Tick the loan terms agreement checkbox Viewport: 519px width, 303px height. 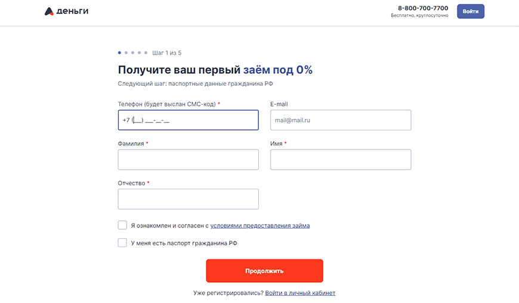point(122,225)
